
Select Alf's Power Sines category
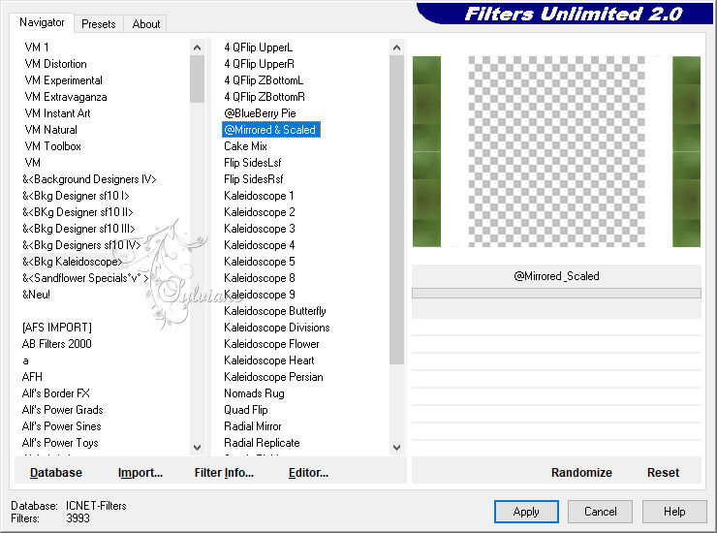pos(61,426)
